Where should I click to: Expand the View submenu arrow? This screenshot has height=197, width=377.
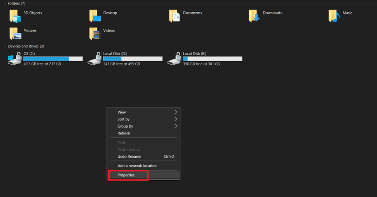(x=175, y=112)
